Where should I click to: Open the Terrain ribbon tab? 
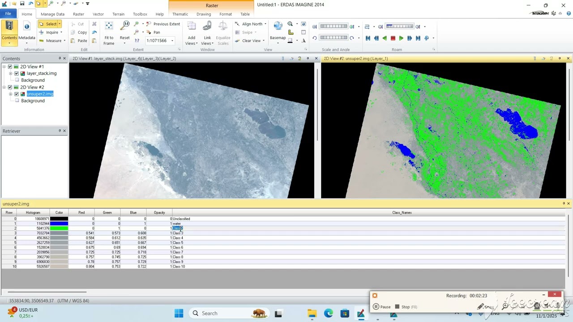click(x=118, y=14)
